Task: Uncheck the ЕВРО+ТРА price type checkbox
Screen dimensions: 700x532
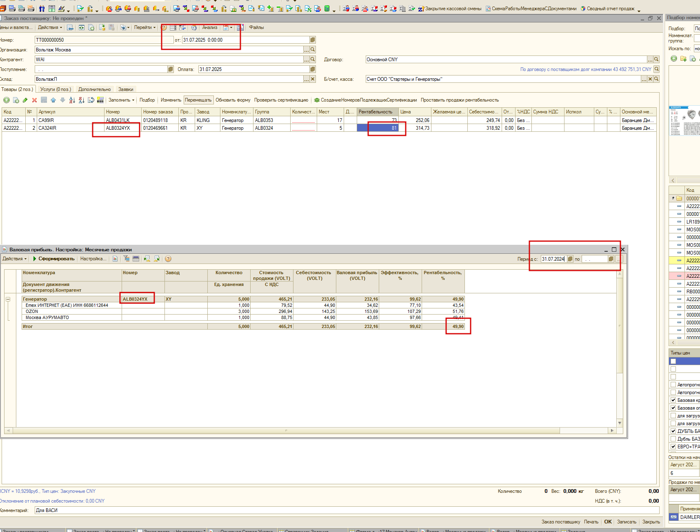Action: tap(673, 446)
